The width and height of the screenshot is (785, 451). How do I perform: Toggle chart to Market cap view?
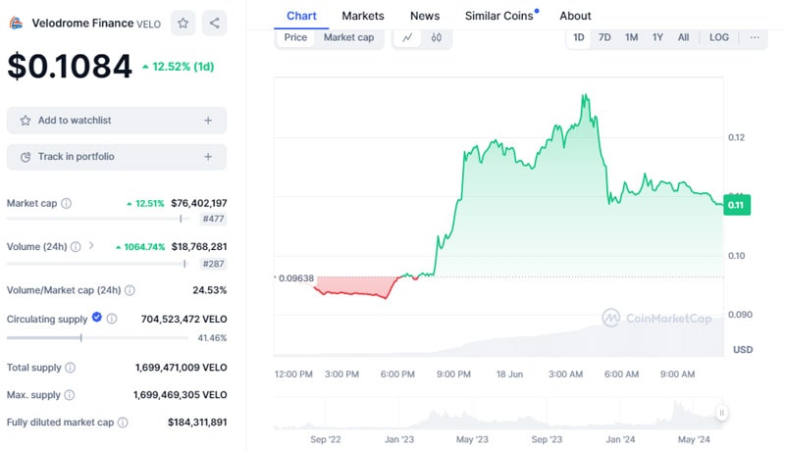[x=348, y=37]
